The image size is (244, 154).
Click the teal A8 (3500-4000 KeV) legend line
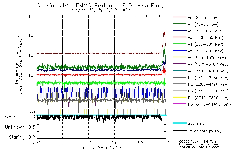pyautogui.click(x=180, y=71)
